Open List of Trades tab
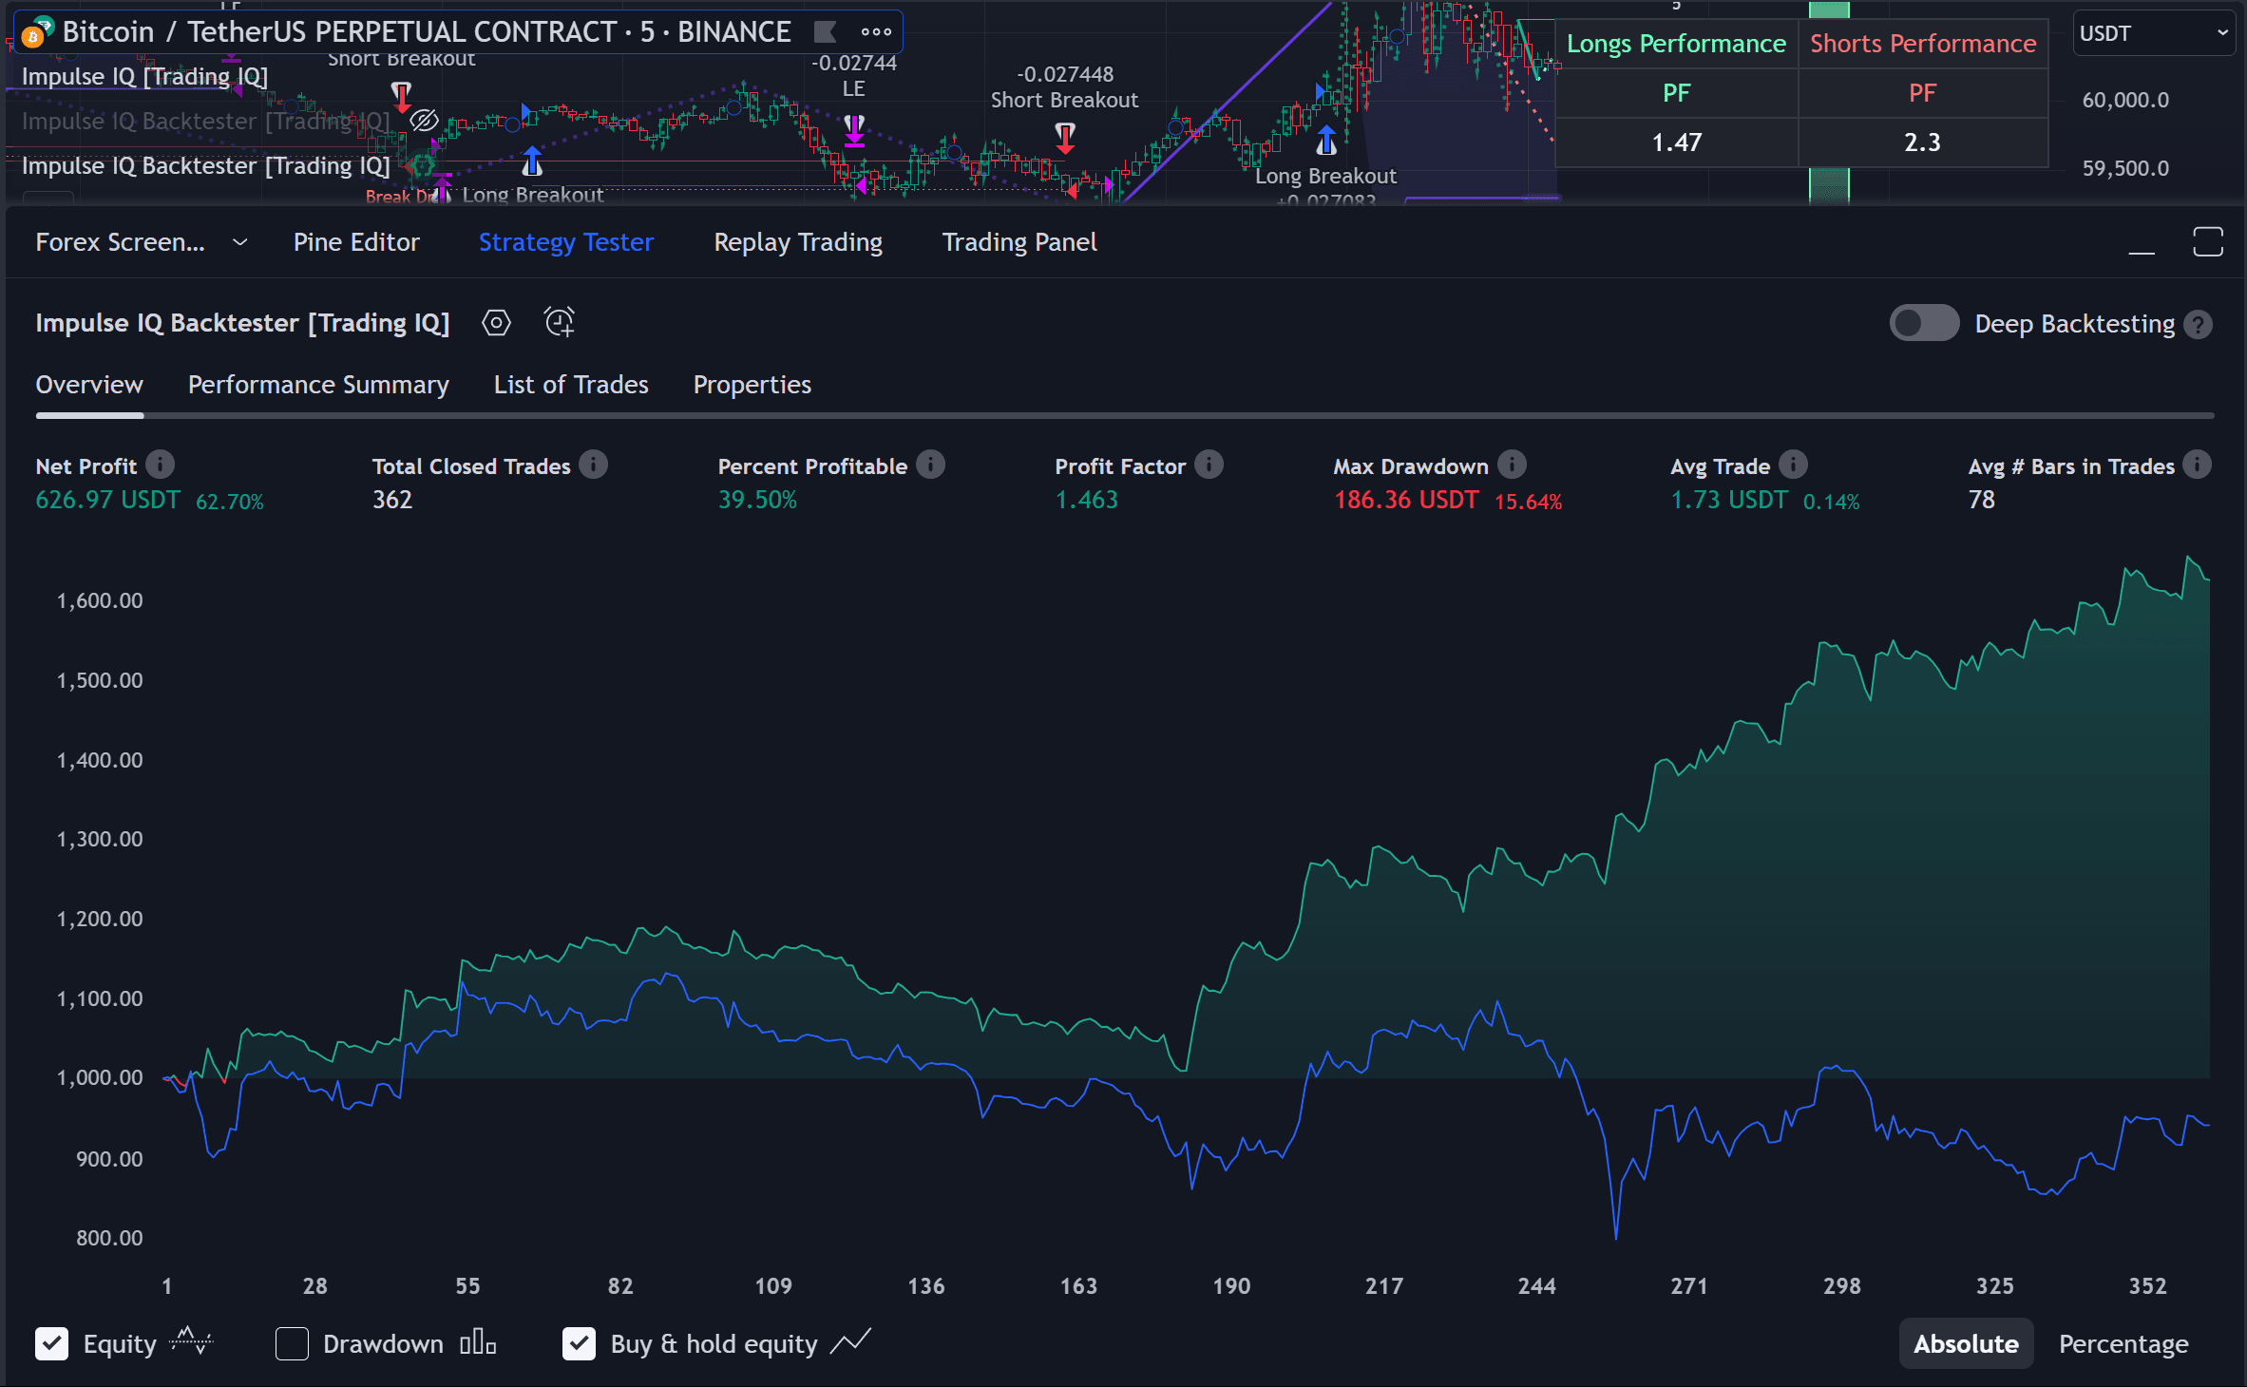Image resolution: width=2247 pixels, height=1387 pixels. coord(571,385)
